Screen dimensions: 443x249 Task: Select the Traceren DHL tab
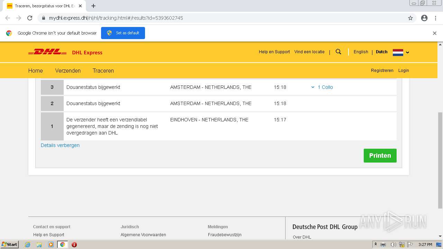pyautogui.click(x=44, y=6)
